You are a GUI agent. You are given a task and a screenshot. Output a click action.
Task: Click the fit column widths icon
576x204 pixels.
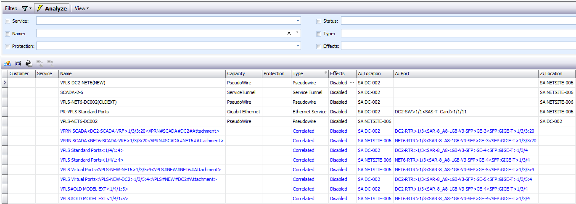tap(18, 63)
